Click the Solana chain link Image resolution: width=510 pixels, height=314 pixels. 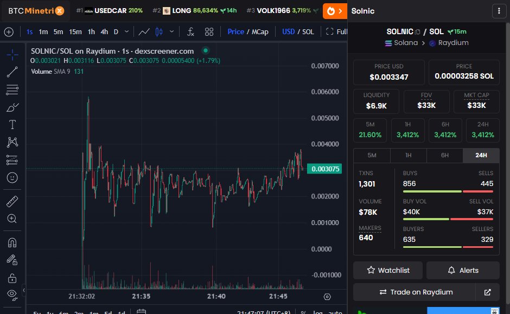(401, 43)
